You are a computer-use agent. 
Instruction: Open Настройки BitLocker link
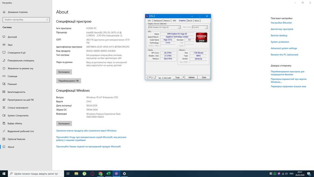click(x=281, y=23)
